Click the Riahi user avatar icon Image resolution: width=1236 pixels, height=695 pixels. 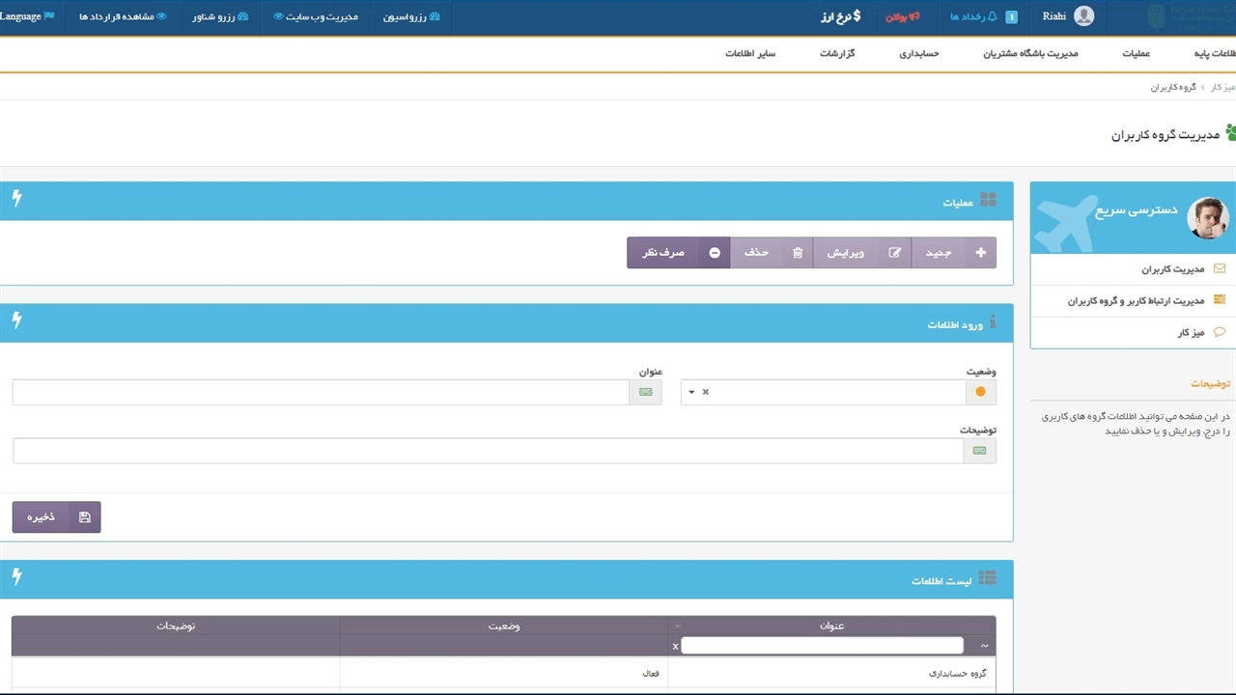[1083, 16]
